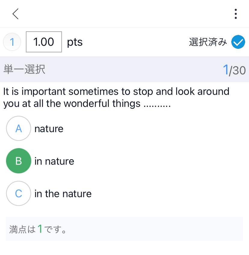Click the answer text "nature"
The width and height of the screenshot is (249, 255).
[49, 129]
